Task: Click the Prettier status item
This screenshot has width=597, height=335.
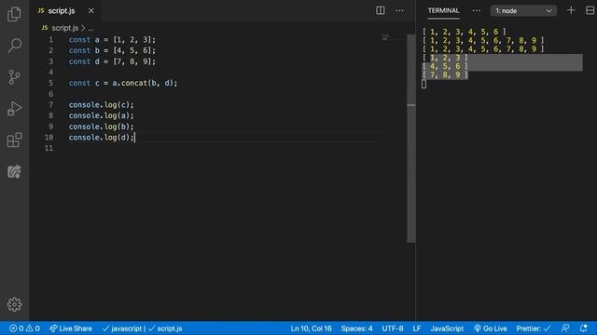Action: click(534, 328)
